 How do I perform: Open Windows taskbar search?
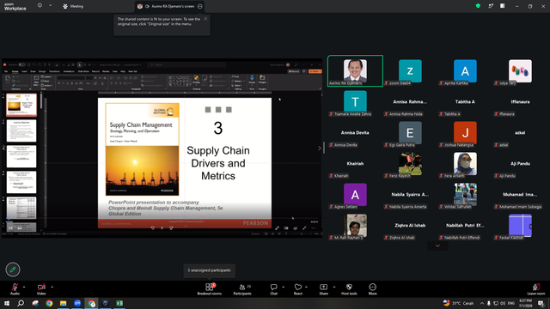tap(21, 303)
